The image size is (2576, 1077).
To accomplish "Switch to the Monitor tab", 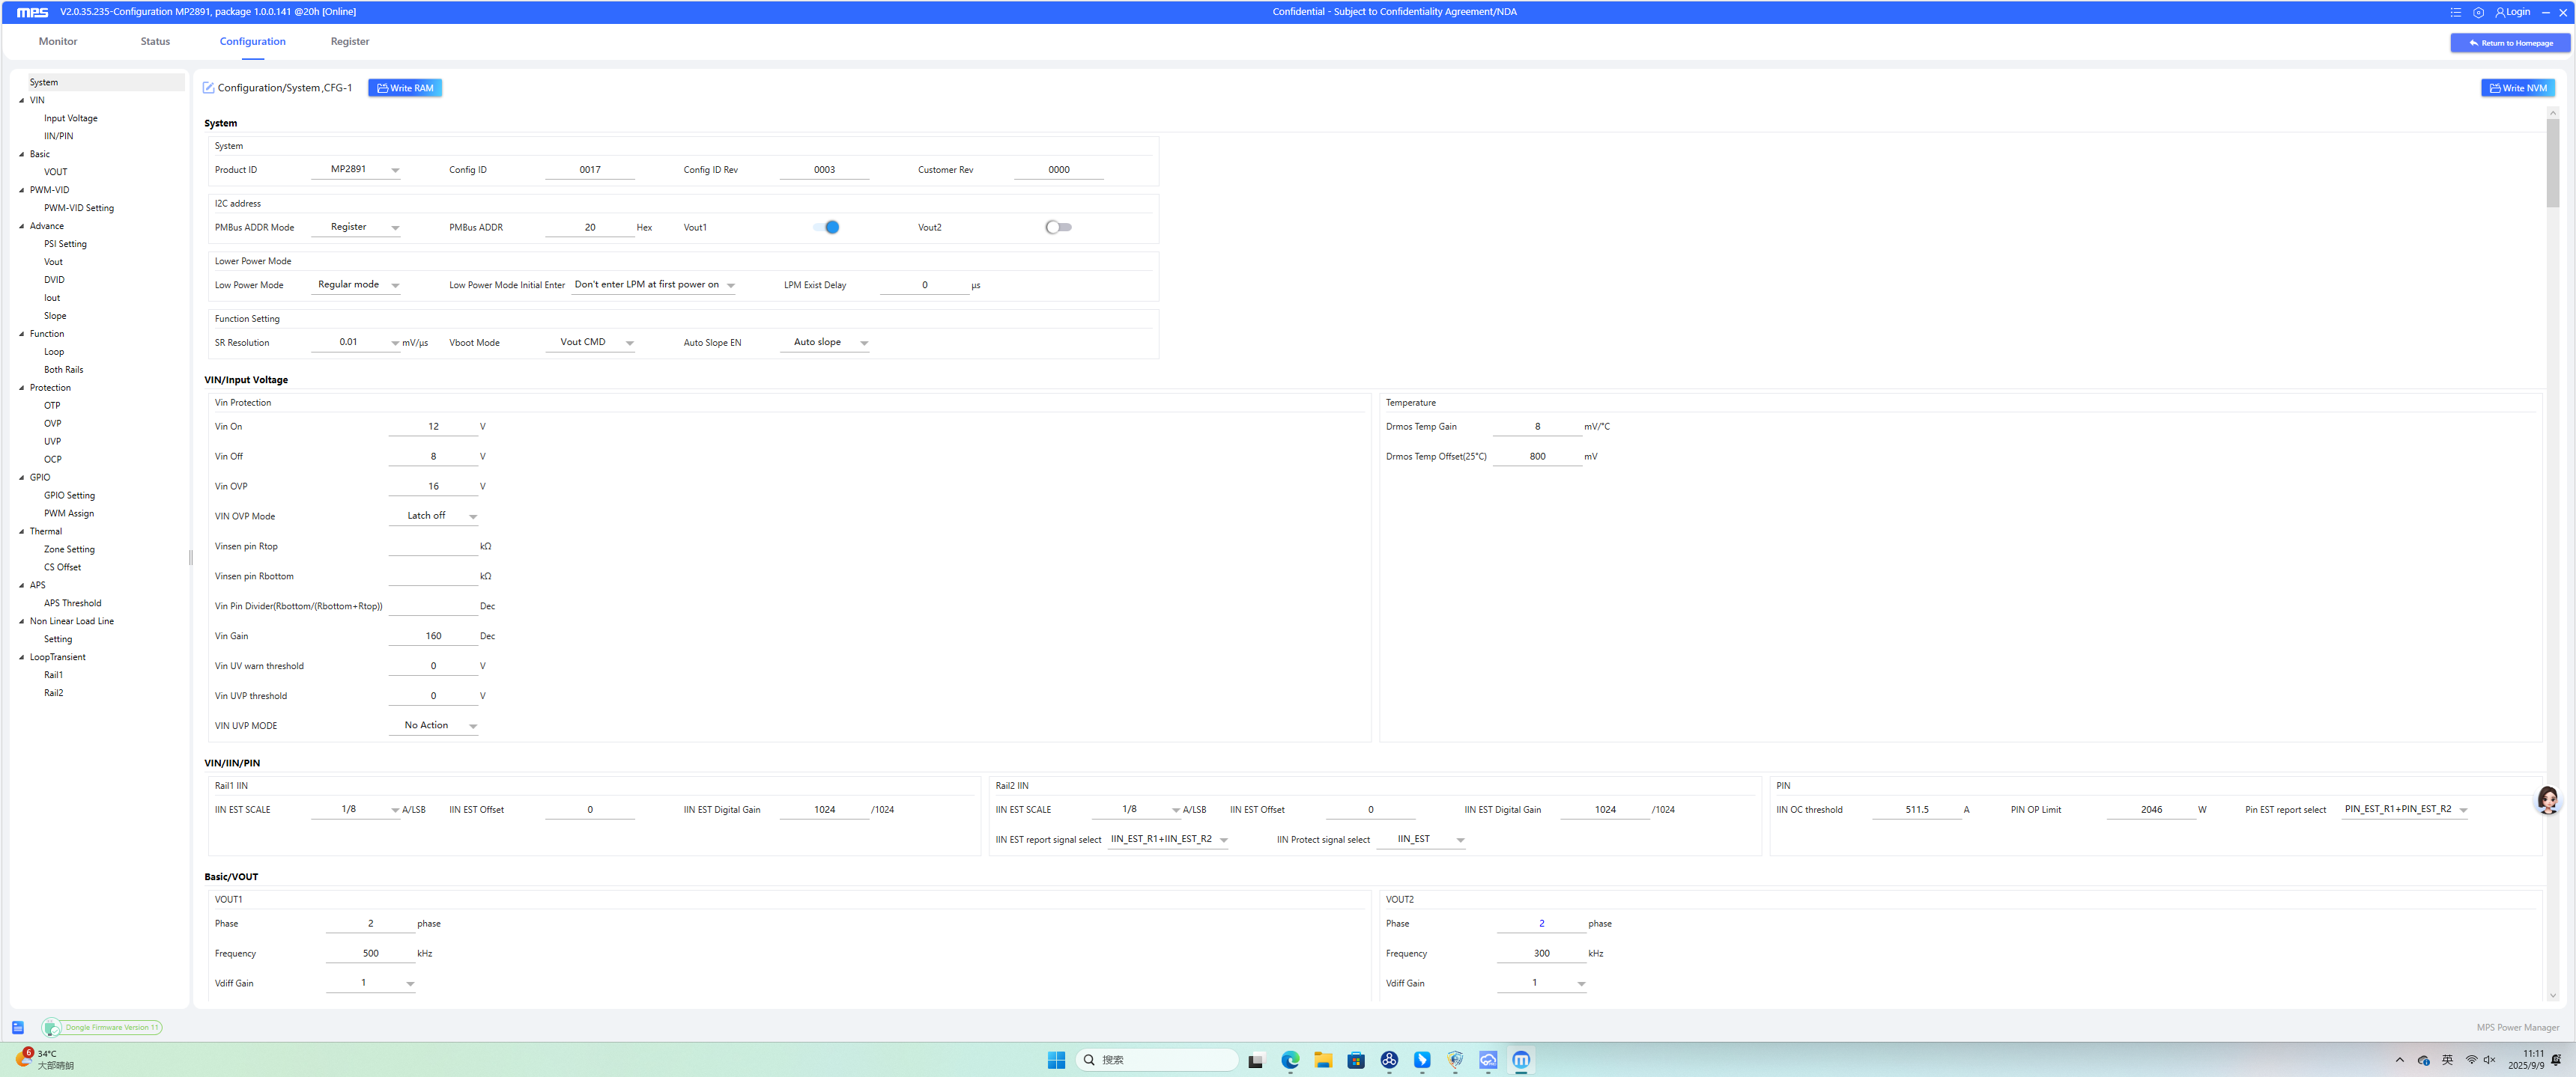I will tap(58, 42).
